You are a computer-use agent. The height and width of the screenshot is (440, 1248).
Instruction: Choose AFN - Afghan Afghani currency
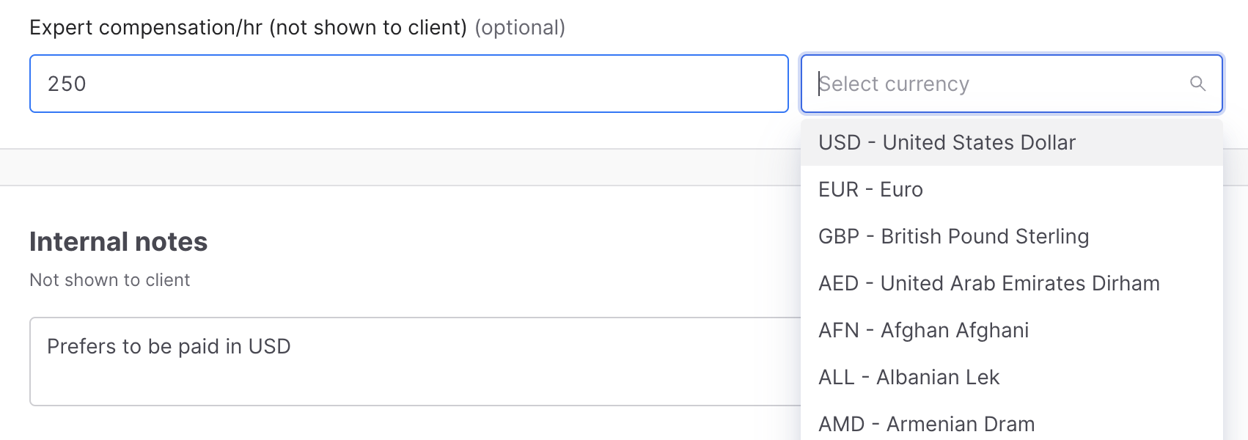[x=923, y=330]
